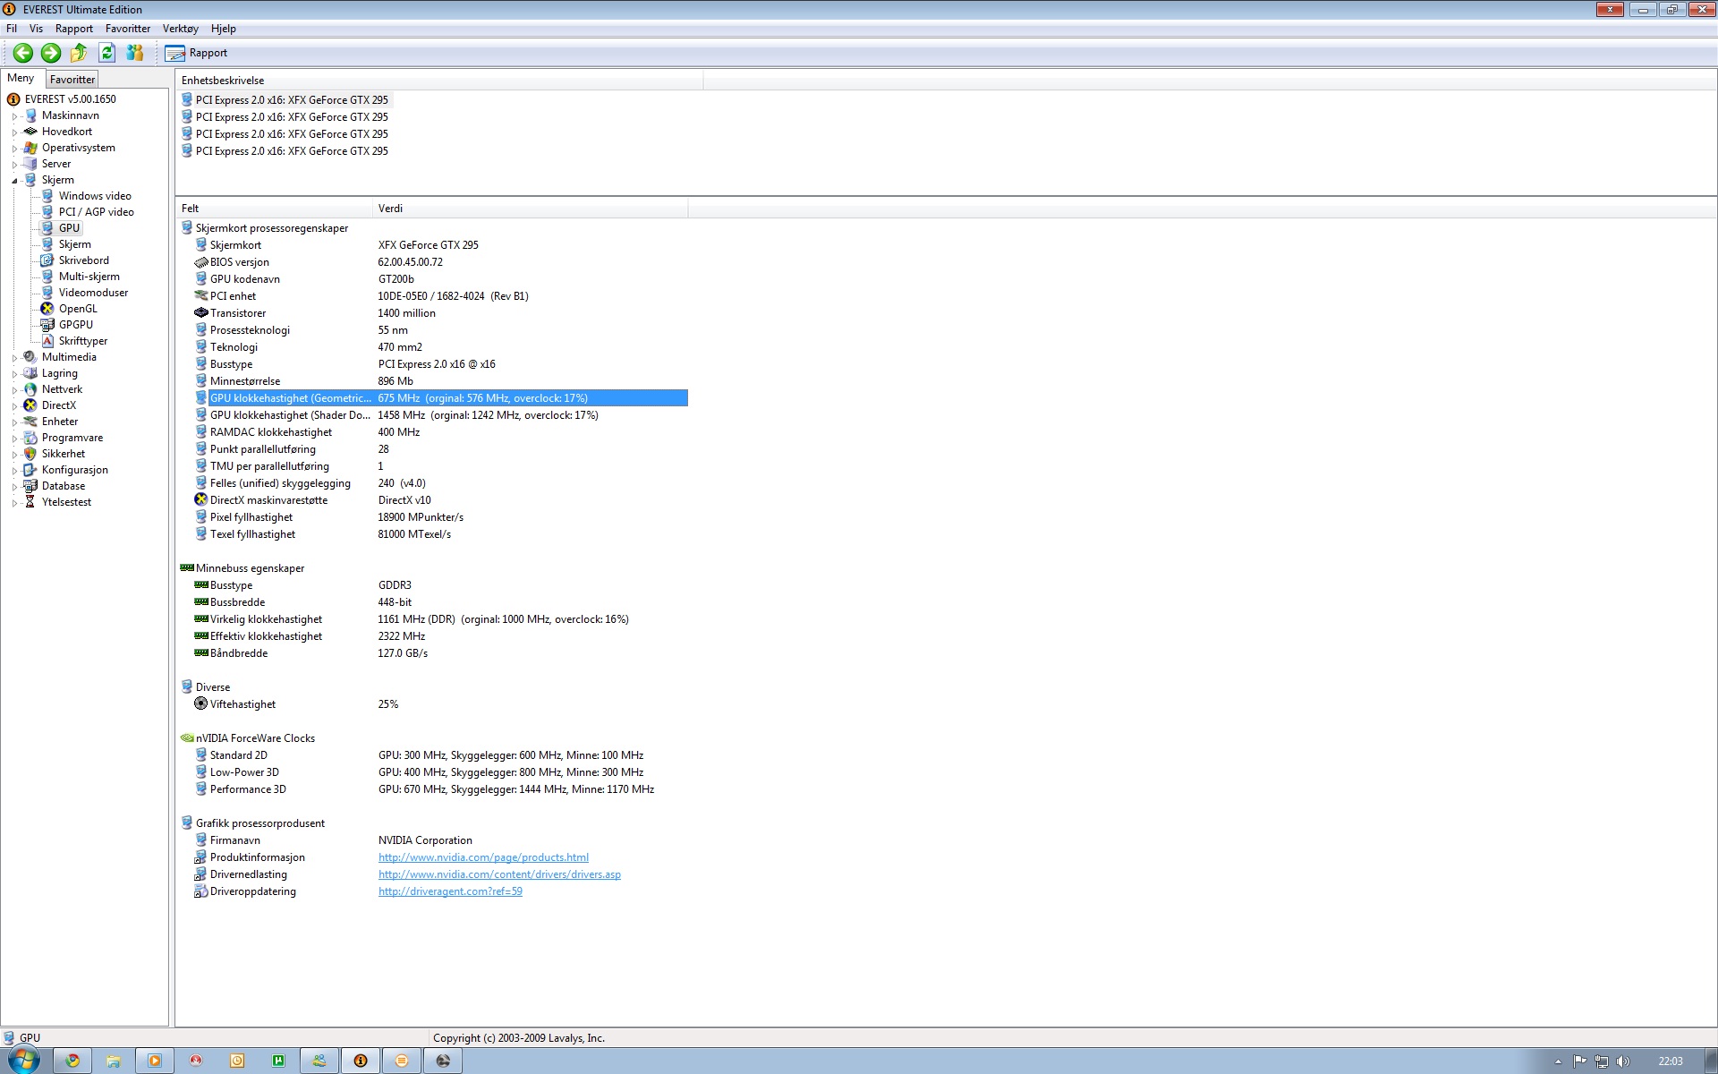Click the Up one level toolbar icon

[79, 53]
